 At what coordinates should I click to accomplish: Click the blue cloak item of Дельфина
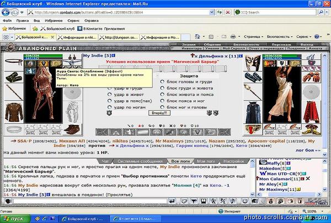(253, 112)
